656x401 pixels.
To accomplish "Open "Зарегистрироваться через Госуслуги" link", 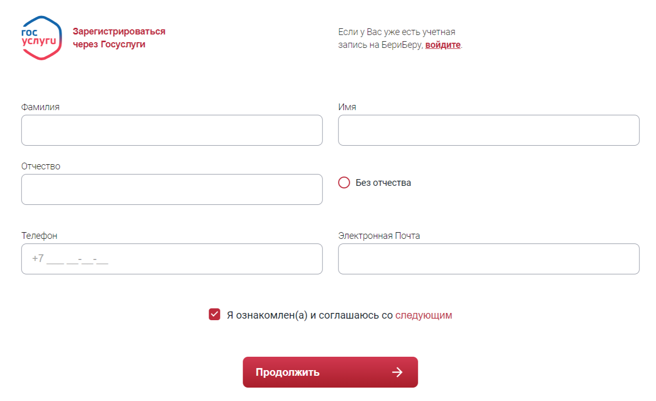I will click(x=119, y=38).
